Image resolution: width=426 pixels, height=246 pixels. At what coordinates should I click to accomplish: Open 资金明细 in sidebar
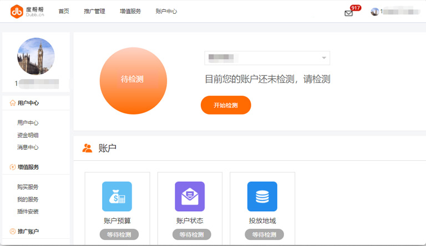coord(28,135)
